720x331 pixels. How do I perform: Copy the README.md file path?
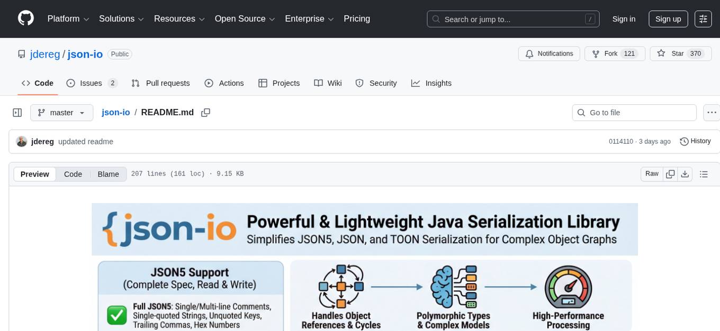205,112
